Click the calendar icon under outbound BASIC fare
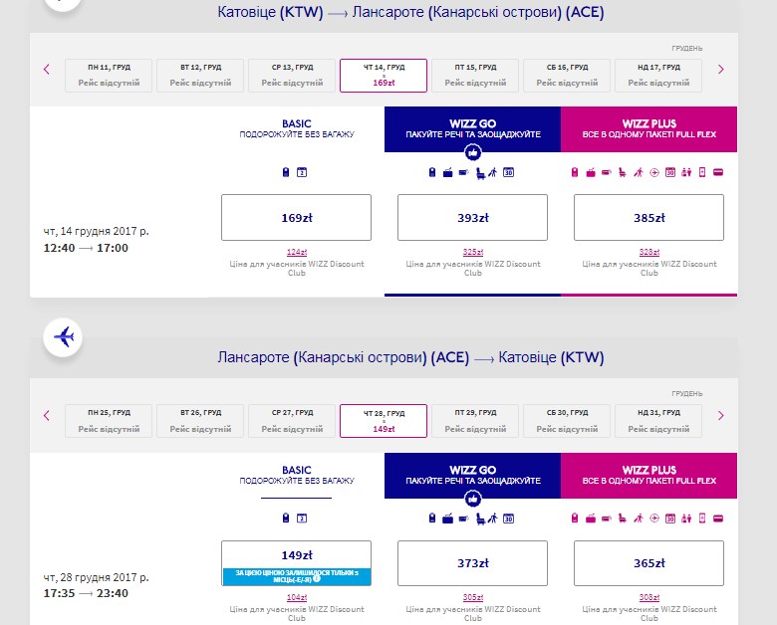 point(302,172)
